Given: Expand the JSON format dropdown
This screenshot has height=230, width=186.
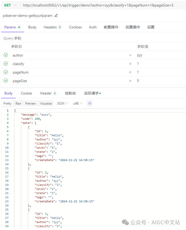Looking at the screenshot, I should point(63,104).
